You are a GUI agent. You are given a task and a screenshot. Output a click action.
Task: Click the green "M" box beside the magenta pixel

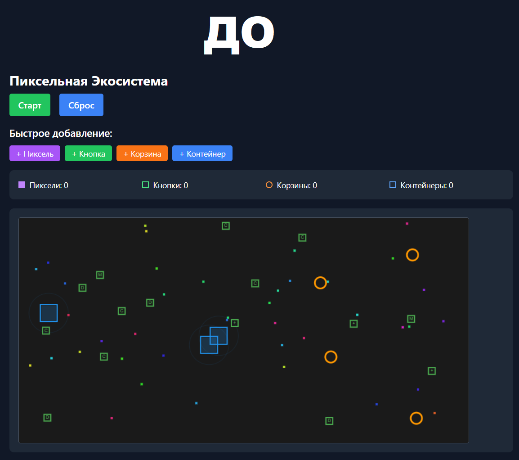(x=411, y=319)
